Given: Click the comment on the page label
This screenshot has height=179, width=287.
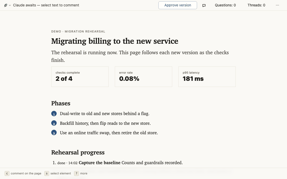Looking at the screenshot, I should pyautogui.click(x=26, y=174).
